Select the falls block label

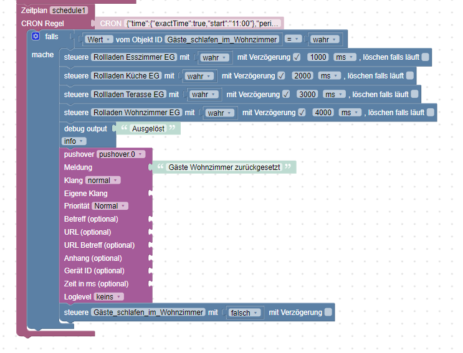pyautogui.click(x=52, y=37)
